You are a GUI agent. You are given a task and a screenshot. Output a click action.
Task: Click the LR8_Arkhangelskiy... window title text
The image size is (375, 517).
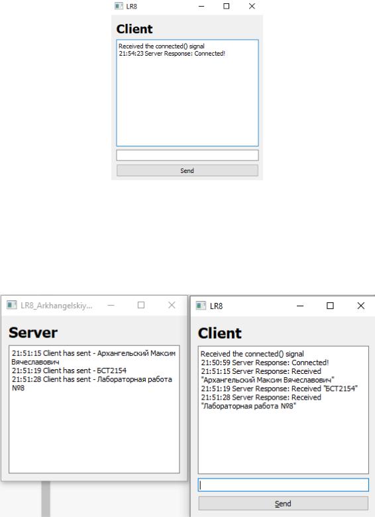tap(56, 306)
